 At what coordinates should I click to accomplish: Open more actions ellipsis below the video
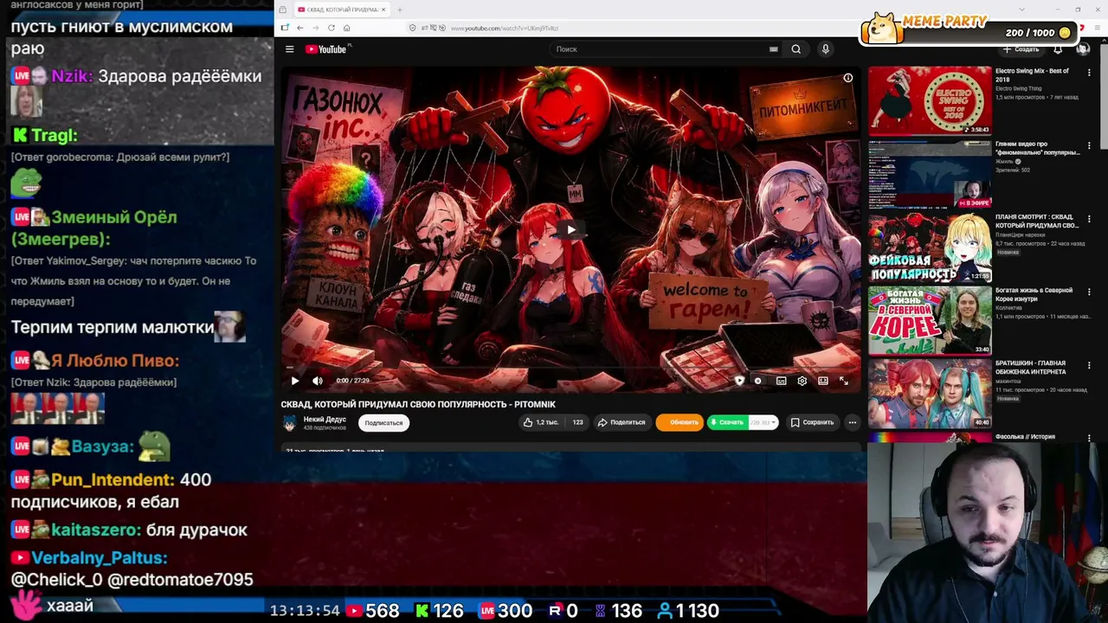coord(852,422)
